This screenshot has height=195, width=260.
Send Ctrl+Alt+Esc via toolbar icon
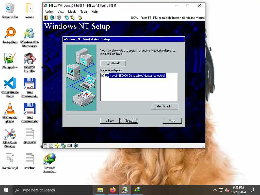[x=72, y=18]
